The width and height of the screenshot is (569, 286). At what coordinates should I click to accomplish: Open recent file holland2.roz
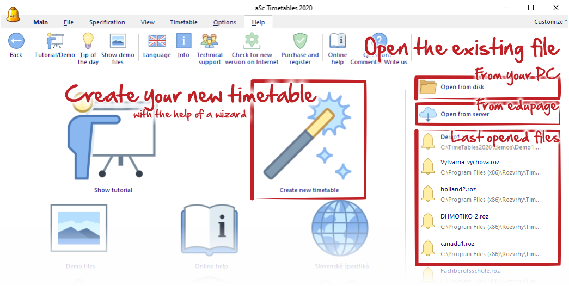tap(458, 189)
